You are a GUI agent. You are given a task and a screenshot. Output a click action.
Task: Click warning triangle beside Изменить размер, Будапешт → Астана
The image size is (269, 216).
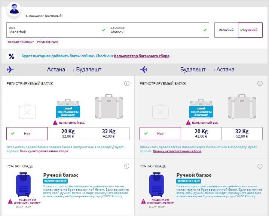pyautogui.click(x=143, y=201)
